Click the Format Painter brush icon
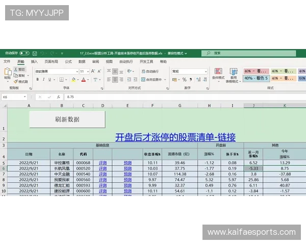 pos(16,82)
